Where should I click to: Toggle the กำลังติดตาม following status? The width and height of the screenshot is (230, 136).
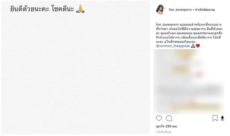pos(205,10)
